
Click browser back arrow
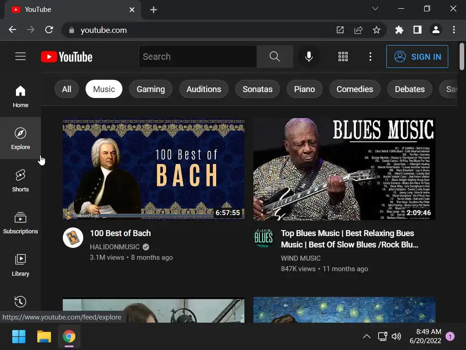point(12,30)
